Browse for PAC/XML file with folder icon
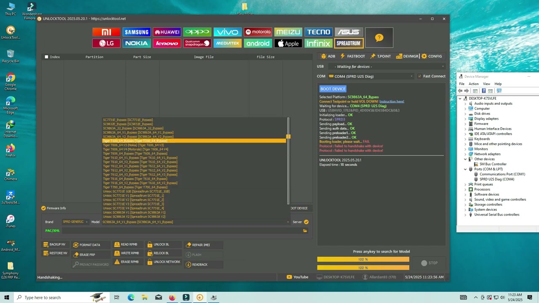 305,231
